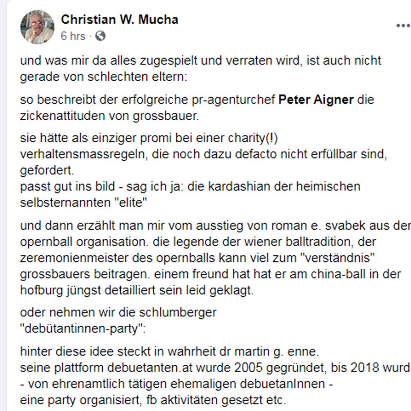Open Christian W. Mucha's profile picture
This screenshot has width=411, height=411.
36,26
